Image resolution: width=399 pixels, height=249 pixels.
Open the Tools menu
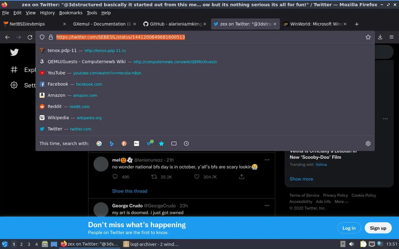coord(92,13)
